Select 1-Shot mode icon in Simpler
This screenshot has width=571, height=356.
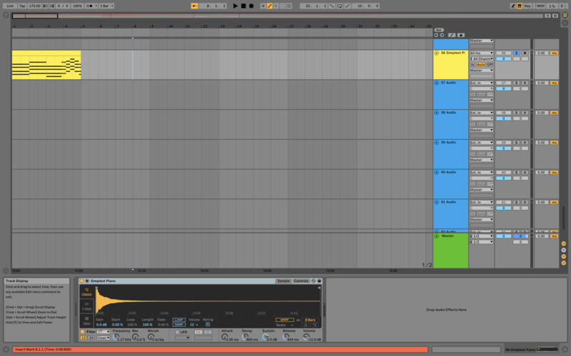(x=87, y=305)
